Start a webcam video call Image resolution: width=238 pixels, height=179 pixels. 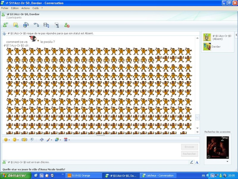26,25
